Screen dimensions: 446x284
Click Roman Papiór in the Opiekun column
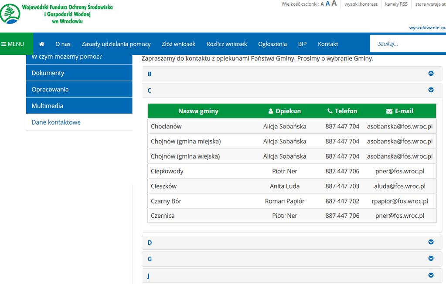point(285,201)
